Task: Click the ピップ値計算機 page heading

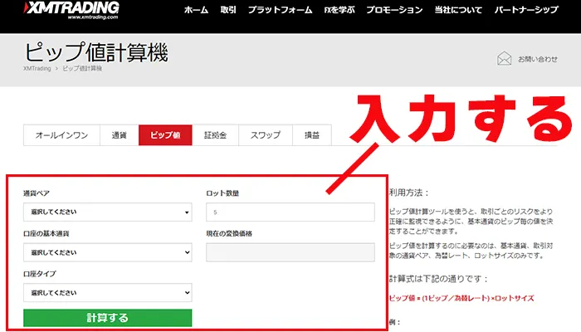Action: point(96,51)
